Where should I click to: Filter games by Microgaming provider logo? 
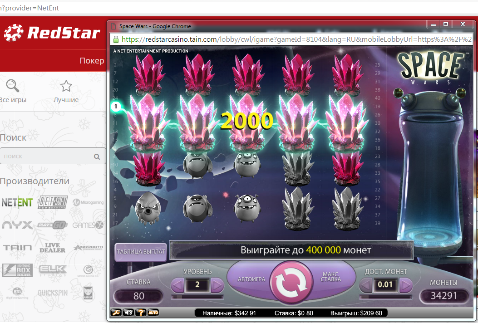tap(88, 202)
